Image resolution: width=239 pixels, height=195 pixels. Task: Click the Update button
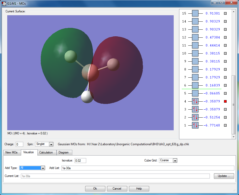coord(224,176)
